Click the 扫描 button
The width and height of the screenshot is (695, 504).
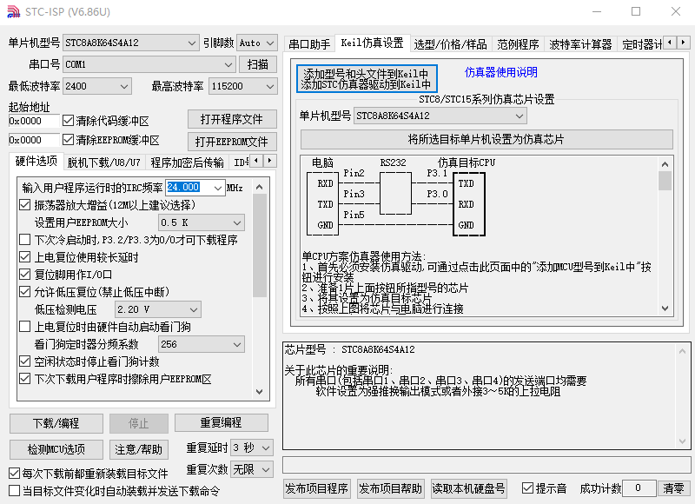point(258,64)
